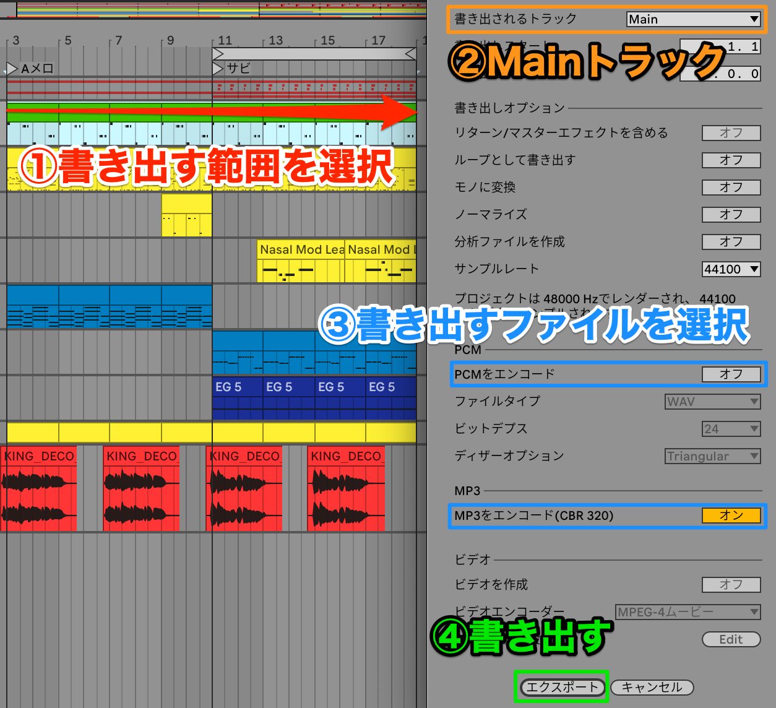Screen dimensions: 776x708
Task: Open the ビットデプス 24 dropdown
Action: (731, 429)
